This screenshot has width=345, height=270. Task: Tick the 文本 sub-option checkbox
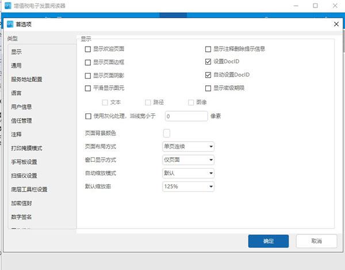pos(105,102)
